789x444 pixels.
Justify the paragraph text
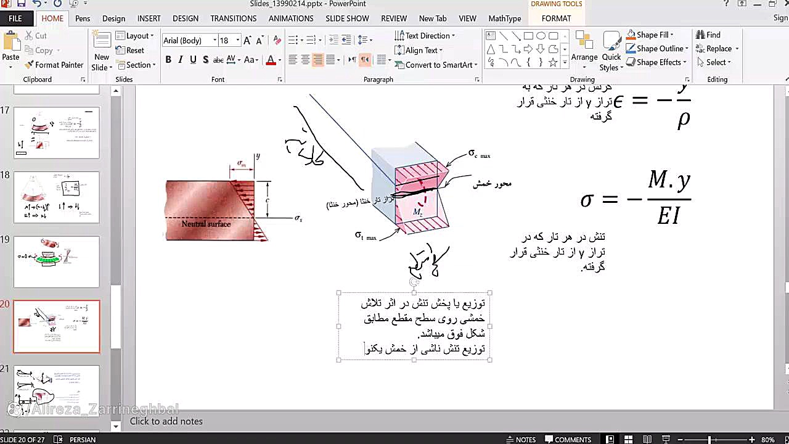[331, 60]
